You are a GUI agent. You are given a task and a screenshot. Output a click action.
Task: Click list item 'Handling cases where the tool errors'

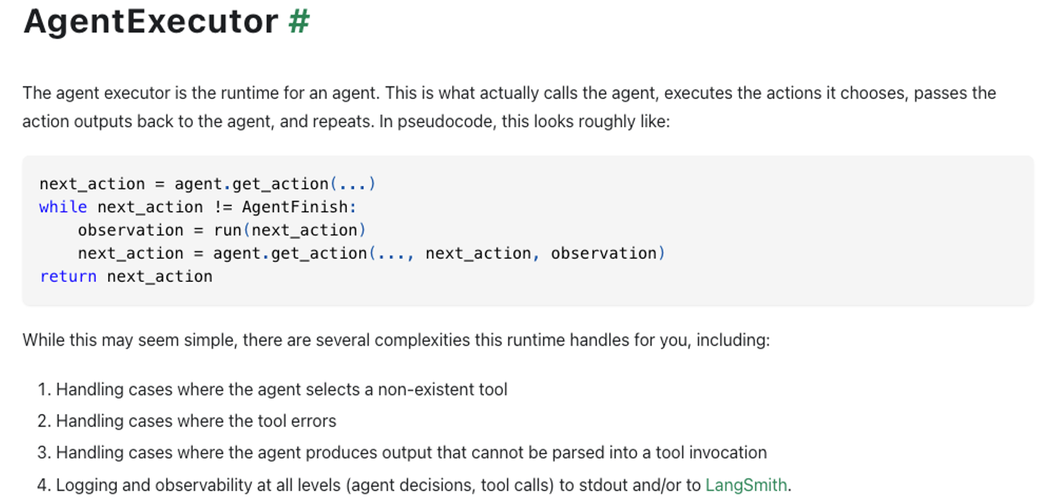187,421
